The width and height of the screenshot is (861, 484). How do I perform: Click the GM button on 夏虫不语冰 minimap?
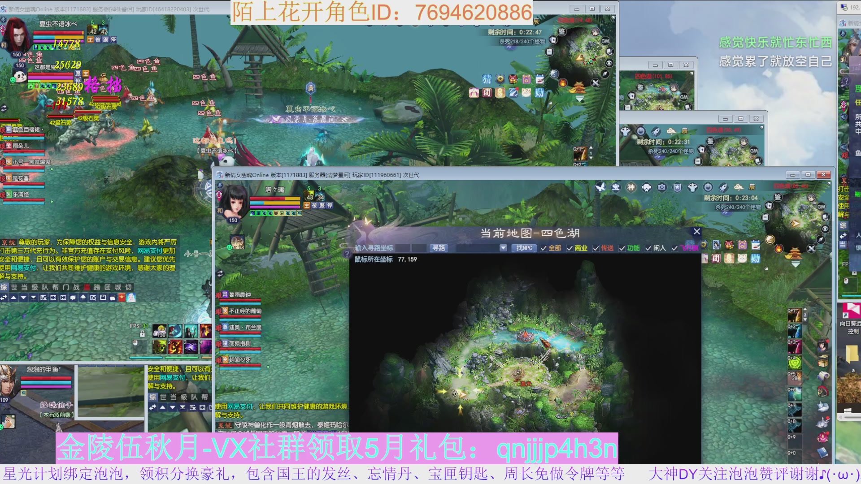pos(605,41)
